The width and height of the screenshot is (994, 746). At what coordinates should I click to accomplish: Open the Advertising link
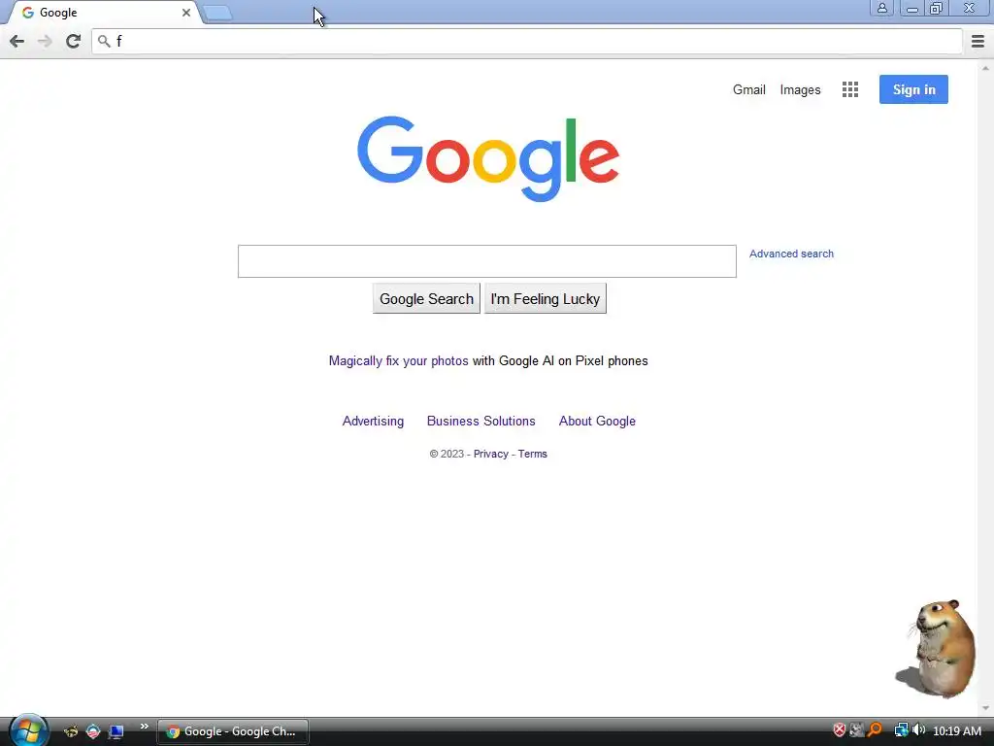click(373, 422)
